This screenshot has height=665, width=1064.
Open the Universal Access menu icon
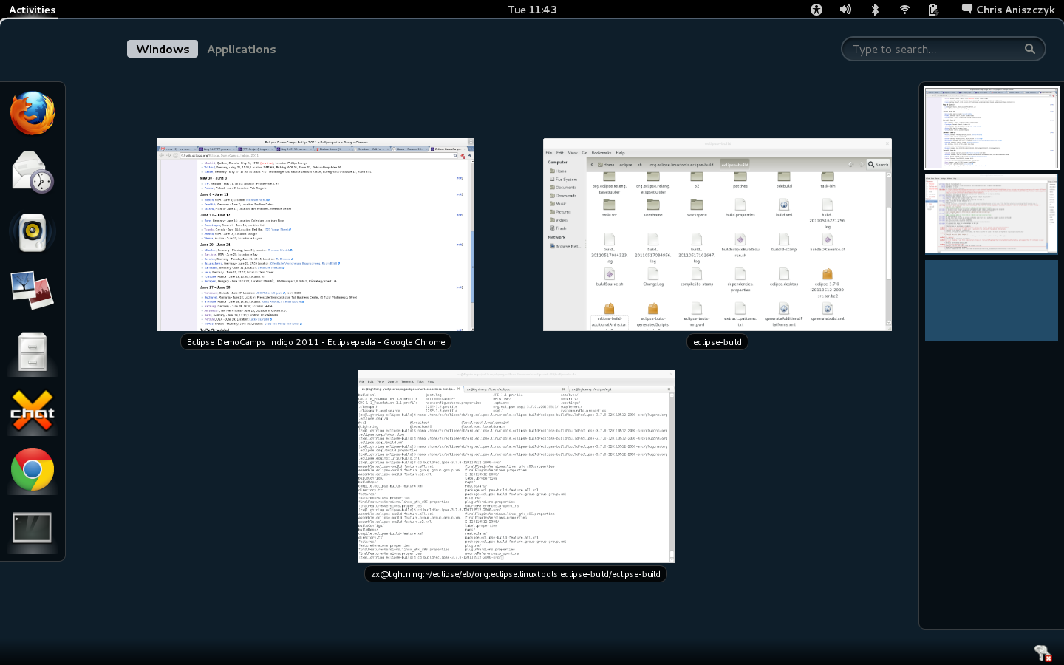816,10
